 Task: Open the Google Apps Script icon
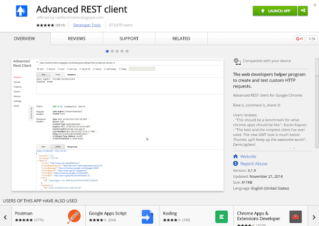pos(147,217)
